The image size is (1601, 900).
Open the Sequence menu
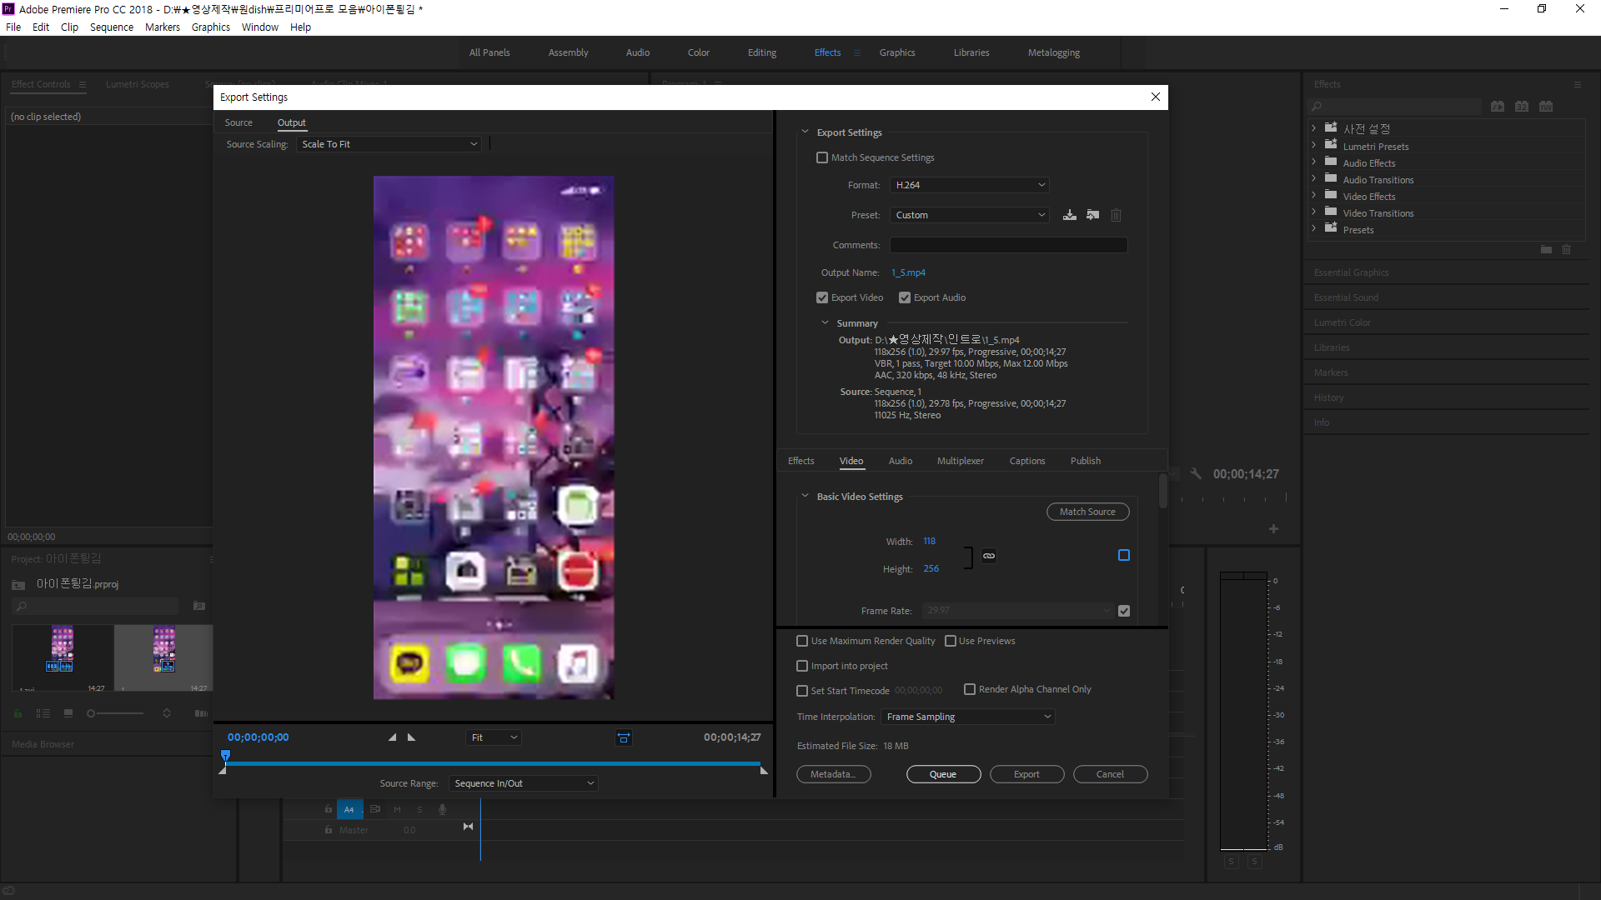111,27
